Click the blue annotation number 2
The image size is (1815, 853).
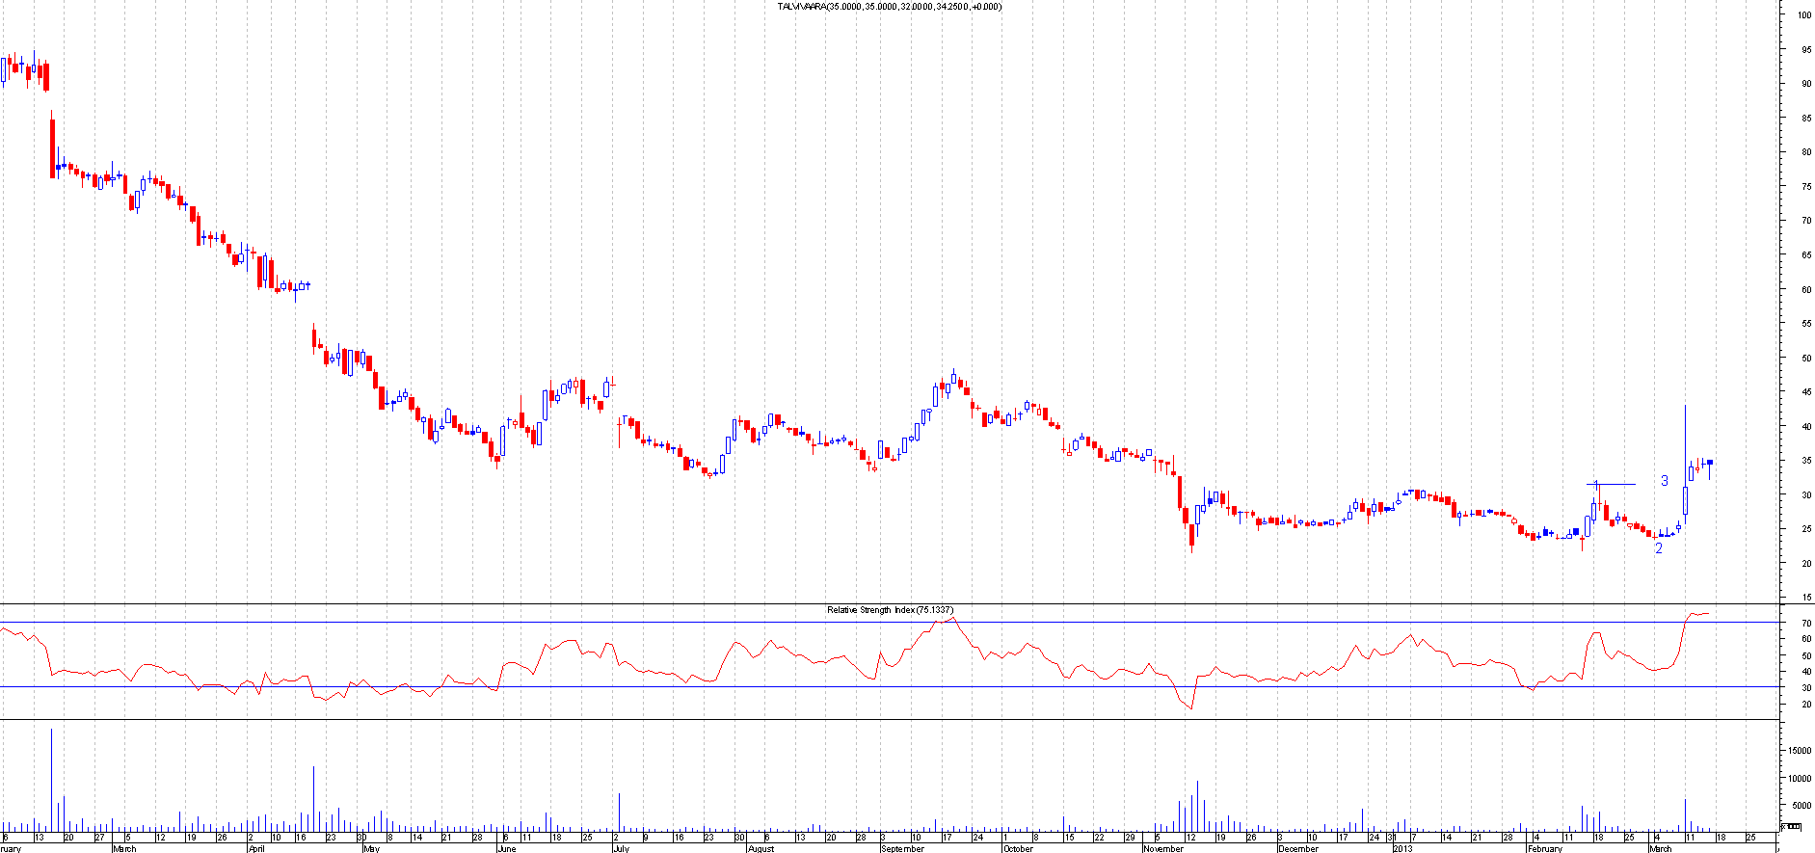click(1658, 548)
